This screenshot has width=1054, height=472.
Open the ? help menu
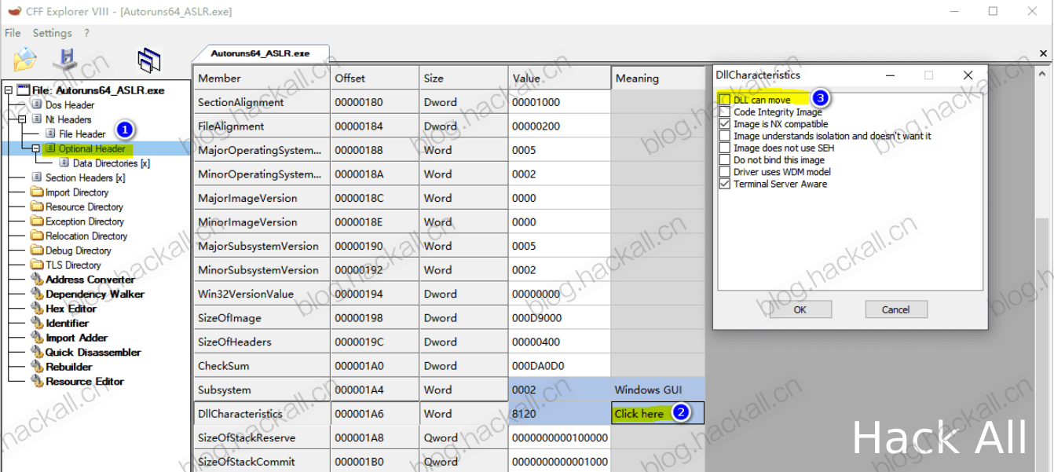(x=86, y=33)
